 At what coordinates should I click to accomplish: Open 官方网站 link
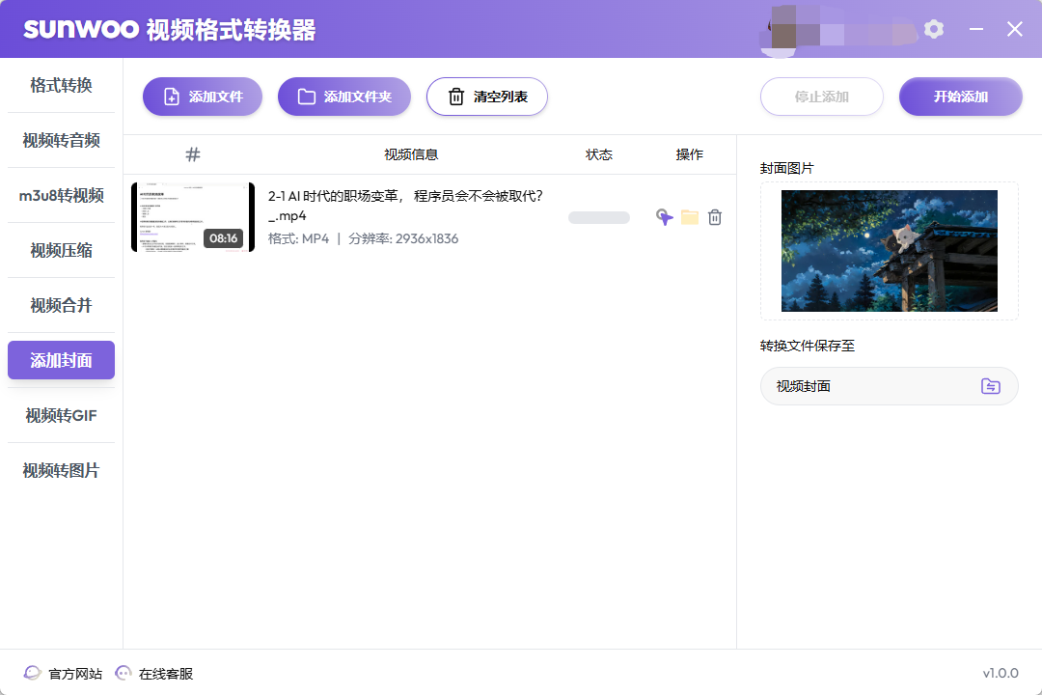pyautogui.click(x=75, y=674)
